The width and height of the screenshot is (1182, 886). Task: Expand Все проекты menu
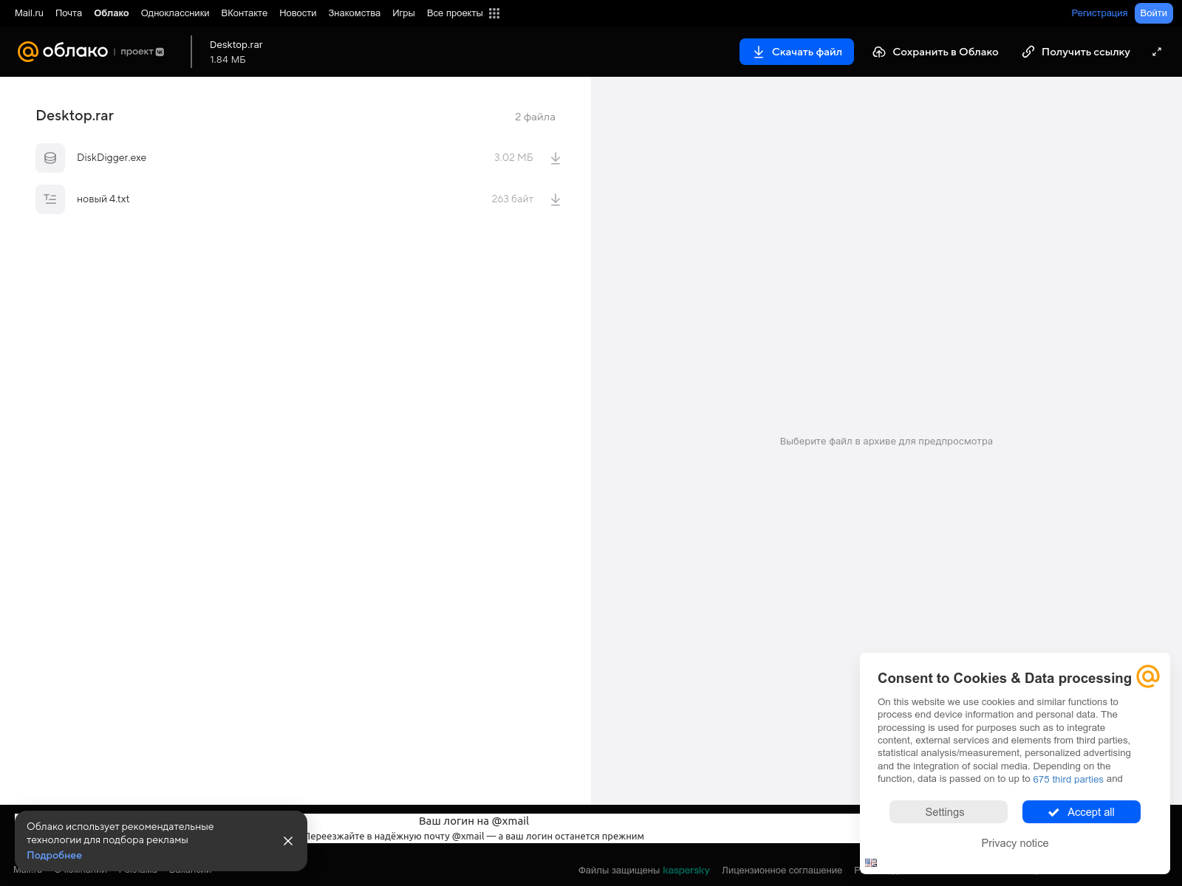(455, 13)
